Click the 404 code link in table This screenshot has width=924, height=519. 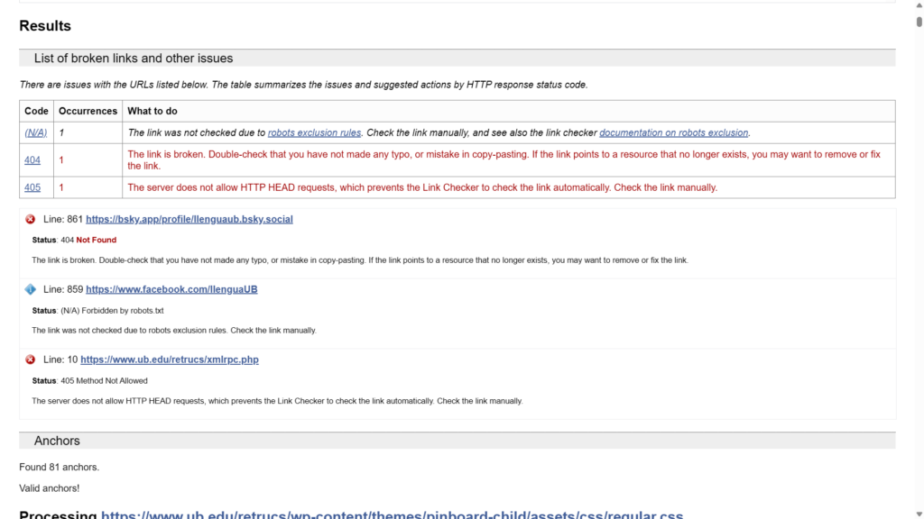click(32, 160)
